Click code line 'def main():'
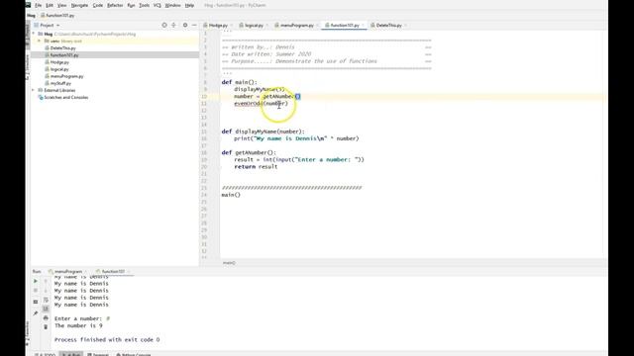 (240, 82)
